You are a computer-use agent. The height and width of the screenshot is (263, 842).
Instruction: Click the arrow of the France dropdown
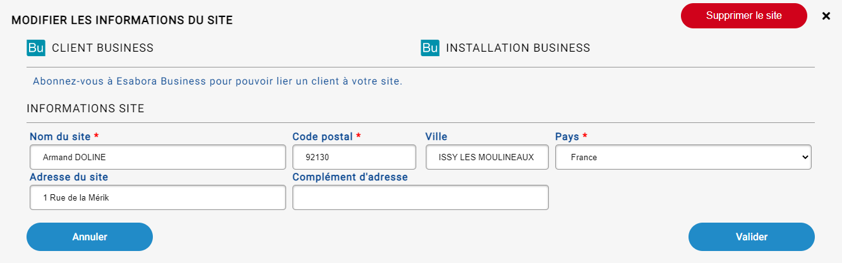coord(803,158)
